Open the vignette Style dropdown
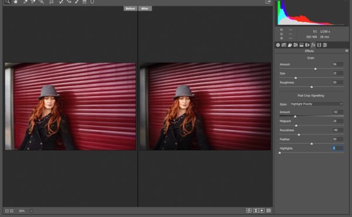 tap(316, 104)
